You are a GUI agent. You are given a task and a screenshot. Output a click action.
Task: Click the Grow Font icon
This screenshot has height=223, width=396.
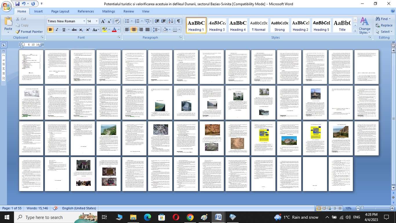(x=103, y=21)
